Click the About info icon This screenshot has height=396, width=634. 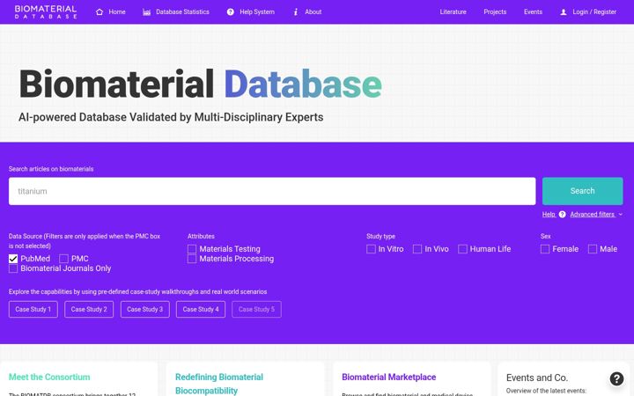pyautogui.click(x=296, y=12)
